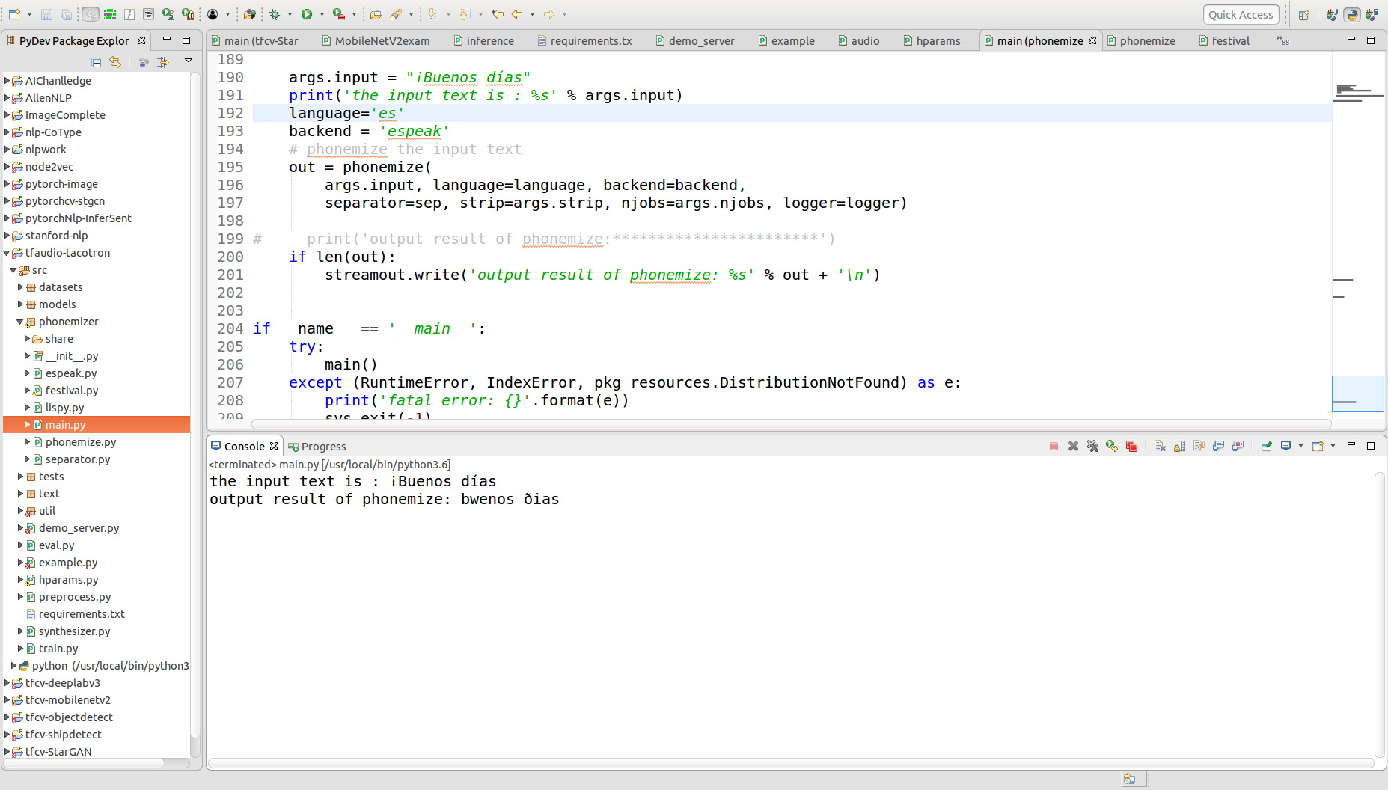Toggle Scroll Lock in the Console
Viewport: 1388px width, 790px height.
pos(1179,447)
